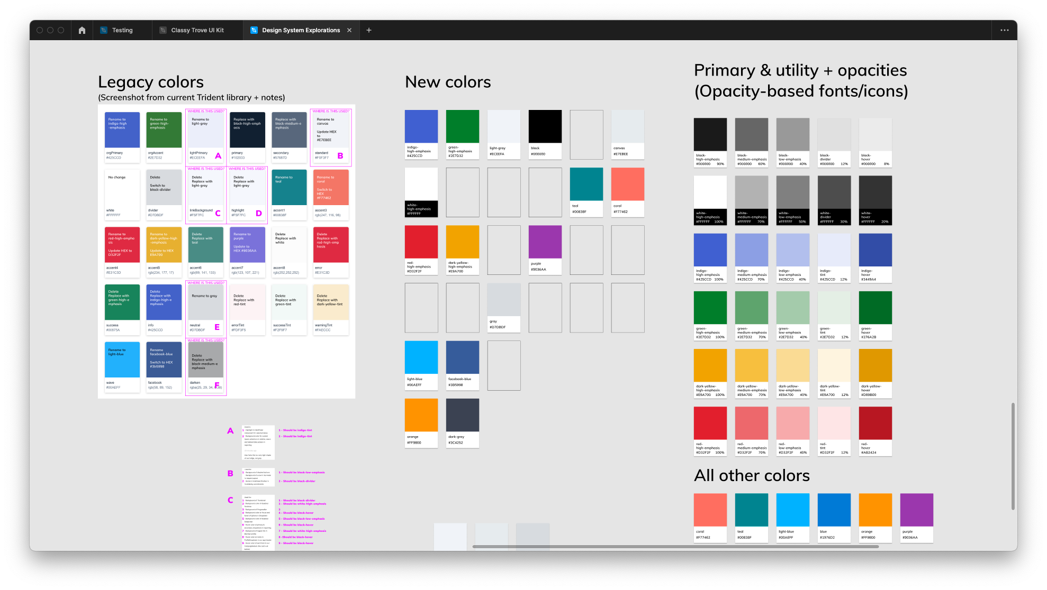Select the New colors heading text
This screenshot has width=1047, height=590.
tap(448, 82)
